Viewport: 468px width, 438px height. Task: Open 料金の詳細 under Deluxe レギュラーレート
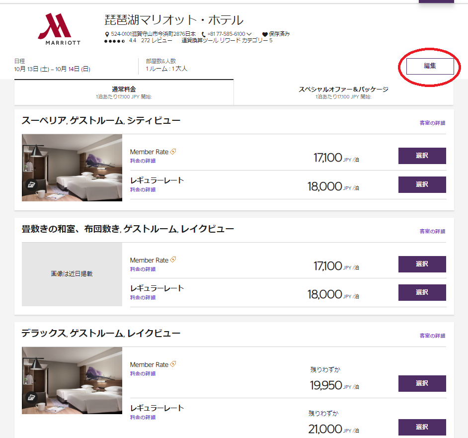click(143, 417)
